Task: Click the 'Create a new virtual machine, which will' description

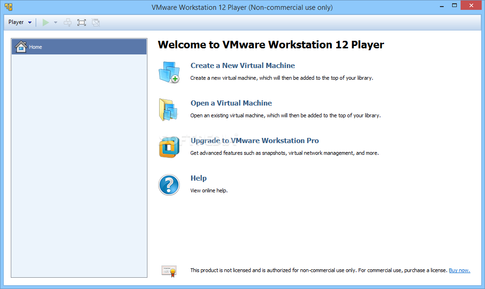Action: [282, 78]
